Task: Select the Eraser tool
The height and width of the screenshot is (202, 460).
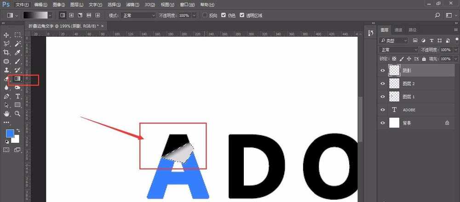Action: [6, 79]
